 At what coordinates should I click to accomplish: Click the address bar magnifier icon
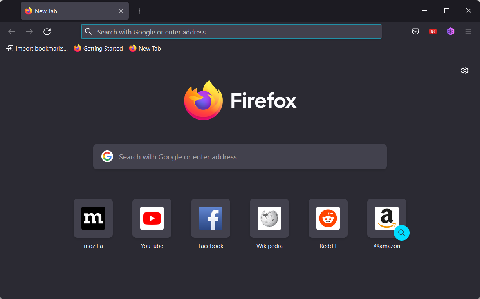tap(89, 32)
